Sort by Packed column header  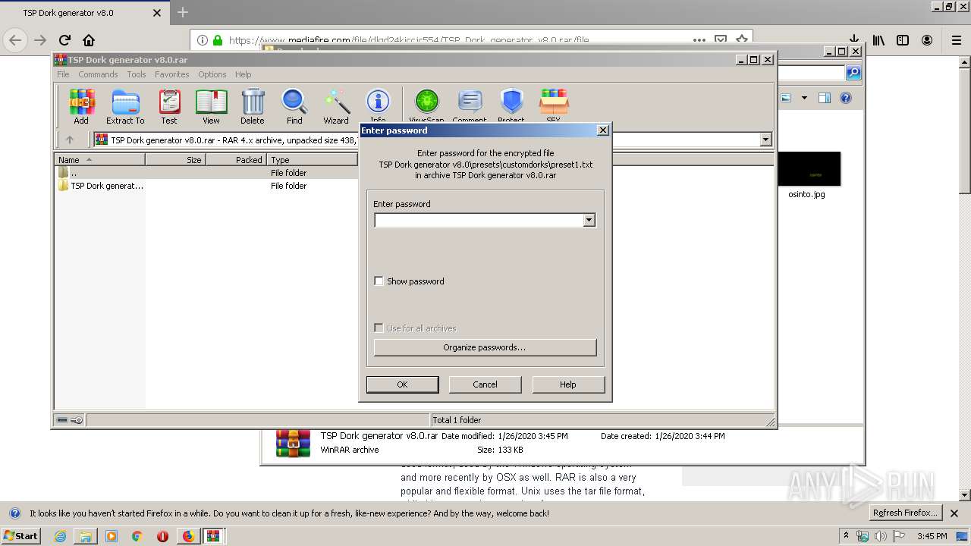click(x=236, y=160)
